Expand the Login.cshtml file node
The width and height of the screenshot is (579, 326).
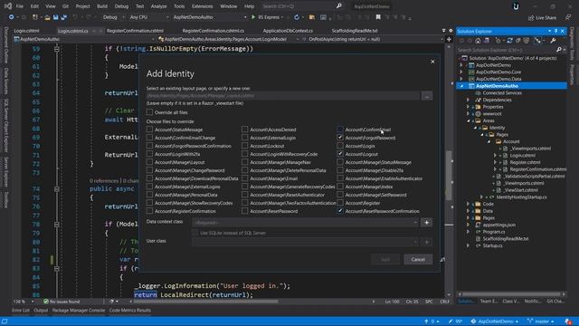[x=495, y=156]
